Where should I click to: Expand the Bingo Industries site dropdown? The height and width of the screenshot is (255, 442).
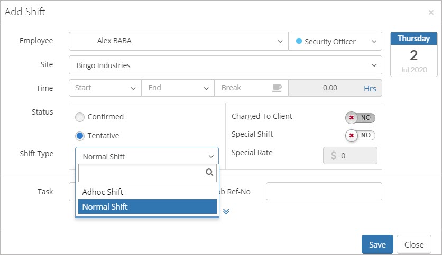(x=225, y=65)
